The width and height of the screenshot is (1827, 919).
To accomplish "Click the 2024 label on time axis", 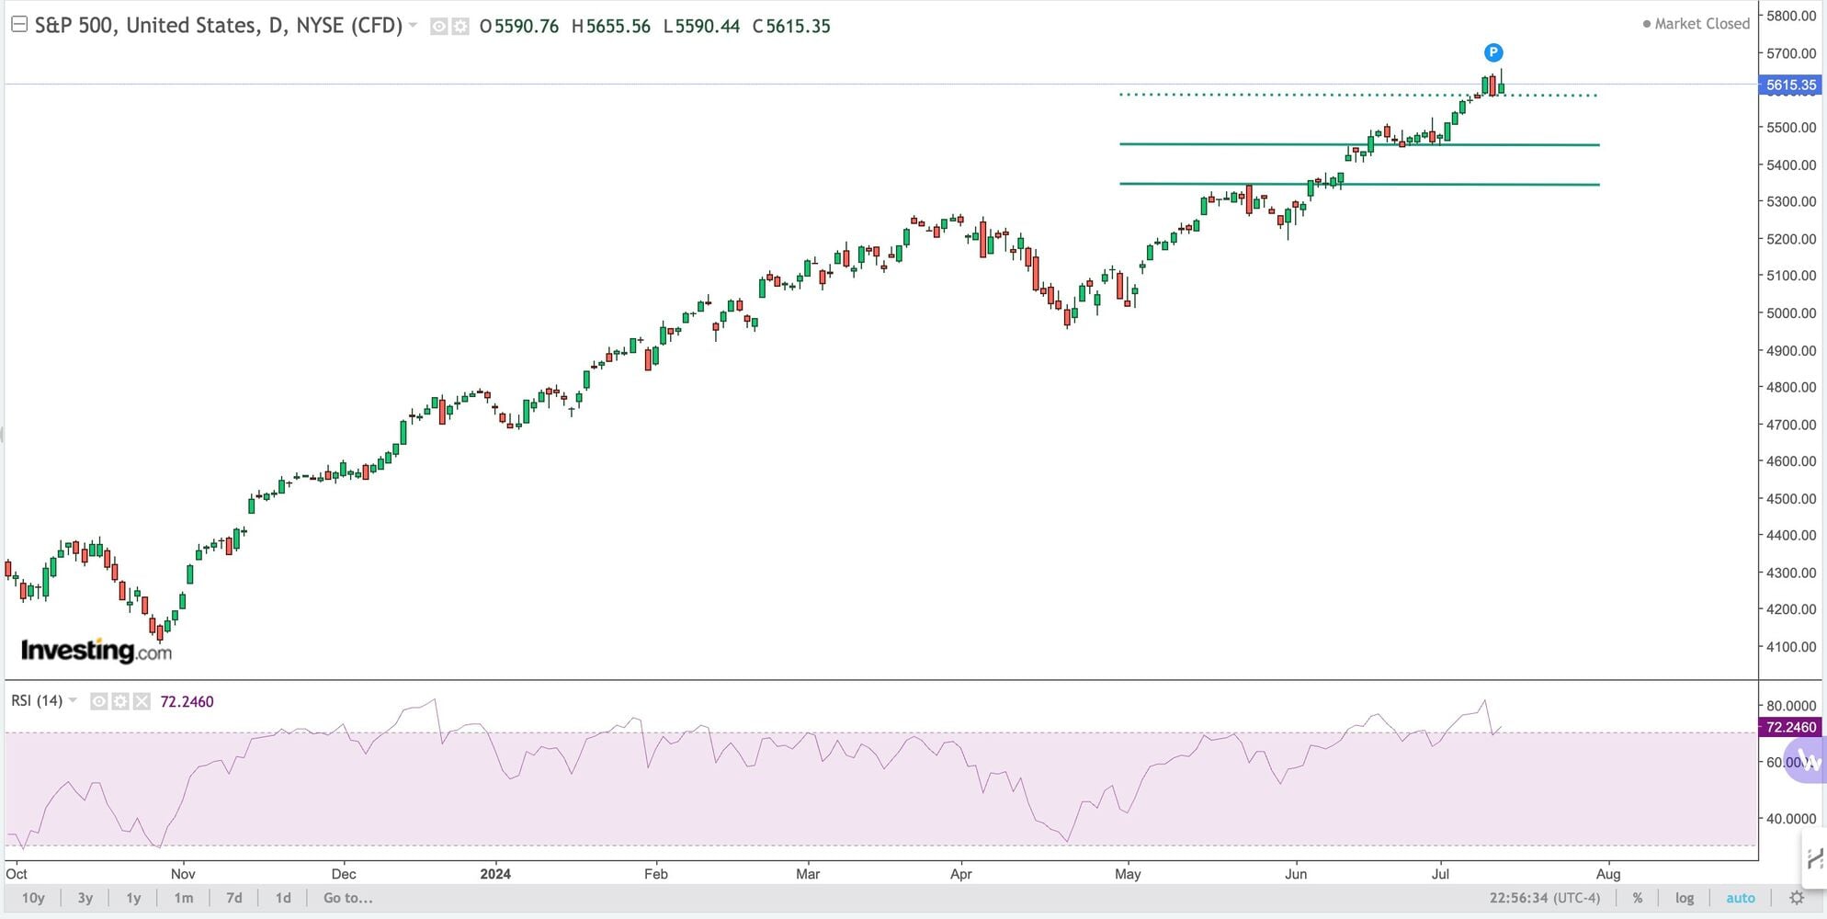I will pos(495,874).
